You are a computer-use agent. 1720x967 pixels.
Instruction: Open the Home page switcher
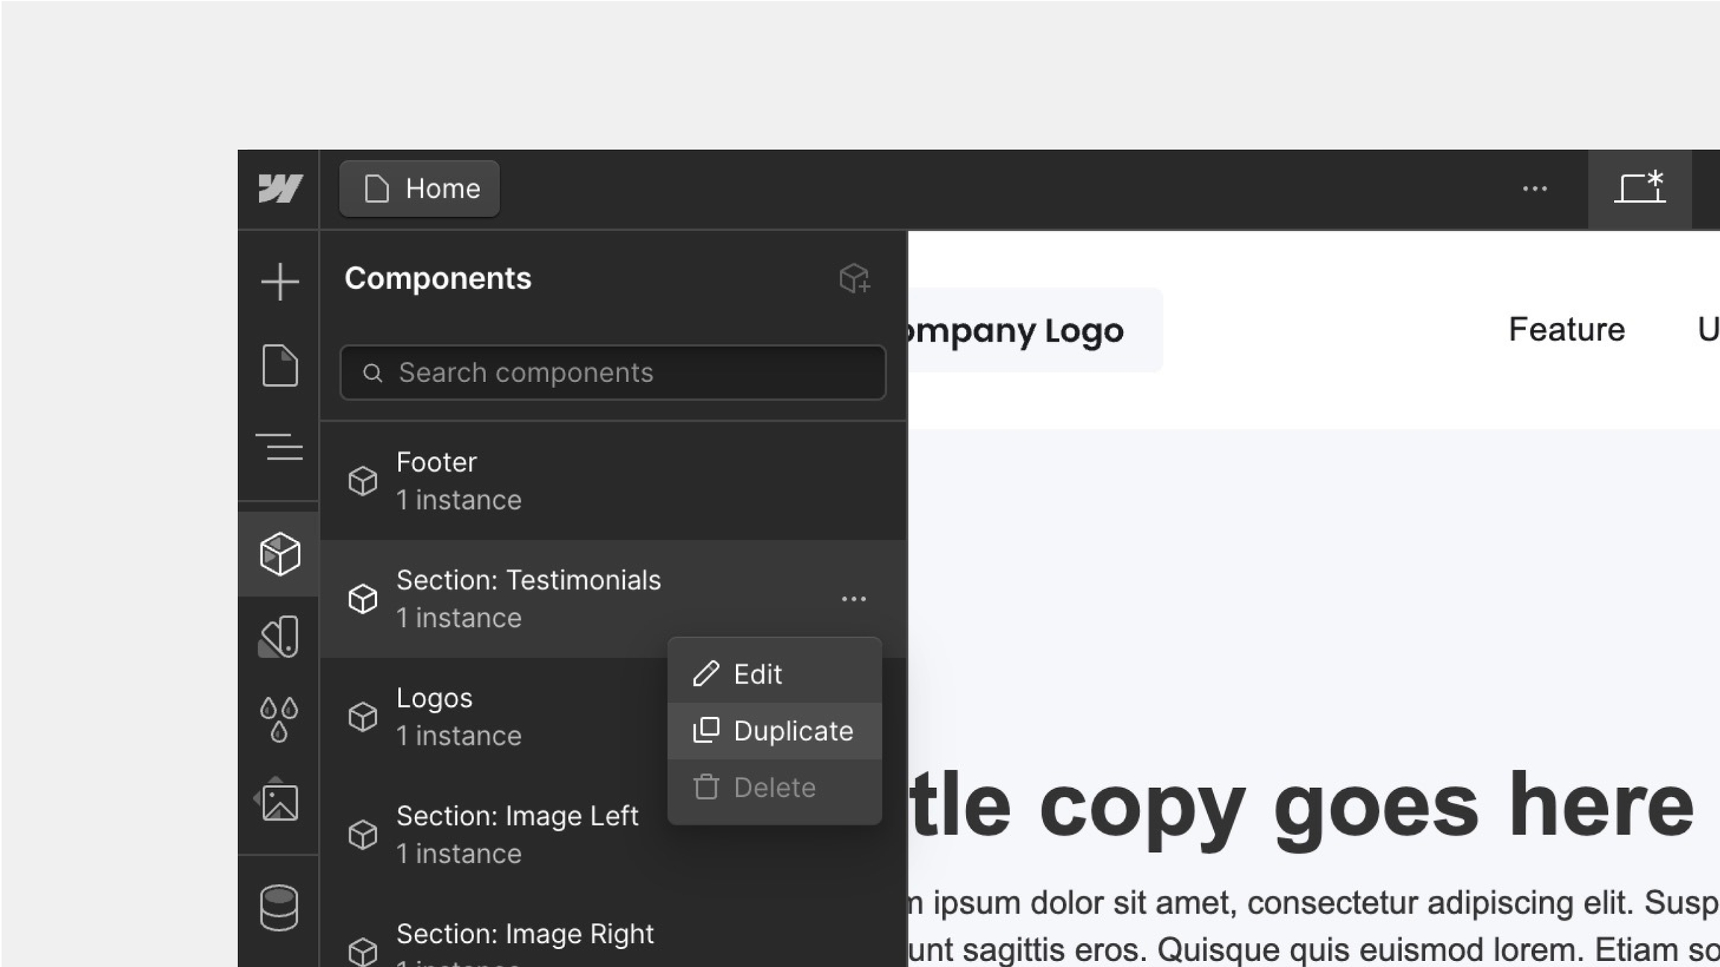(x=420, y=189)
